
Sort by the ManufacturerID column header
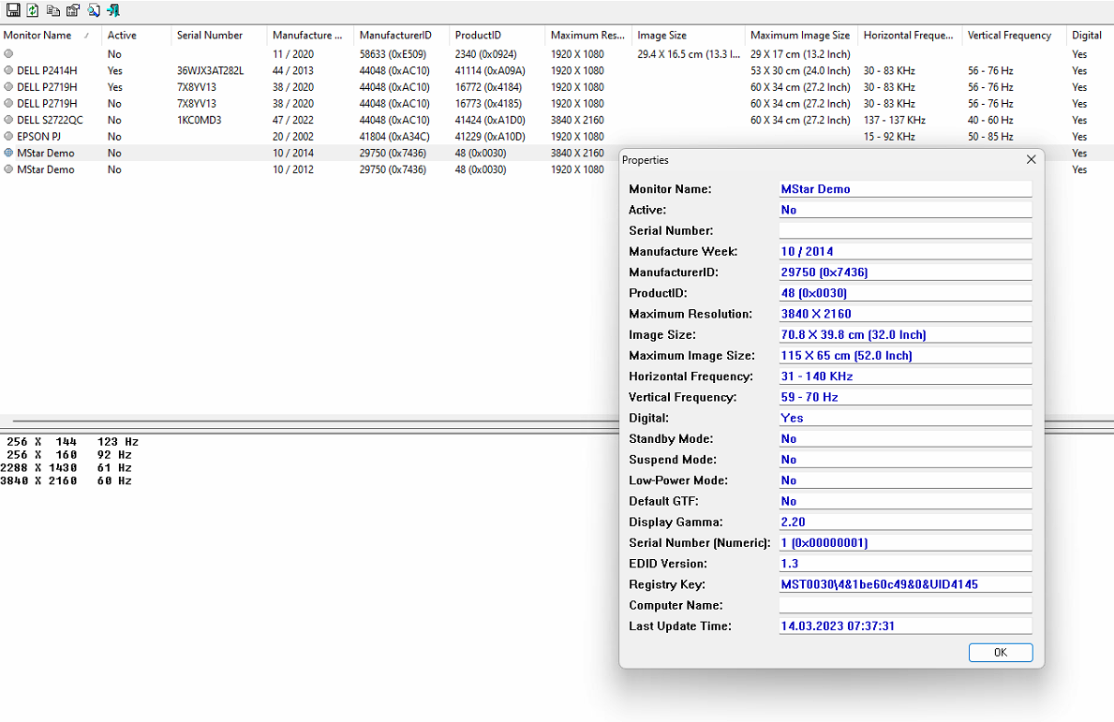click(401, 35)
